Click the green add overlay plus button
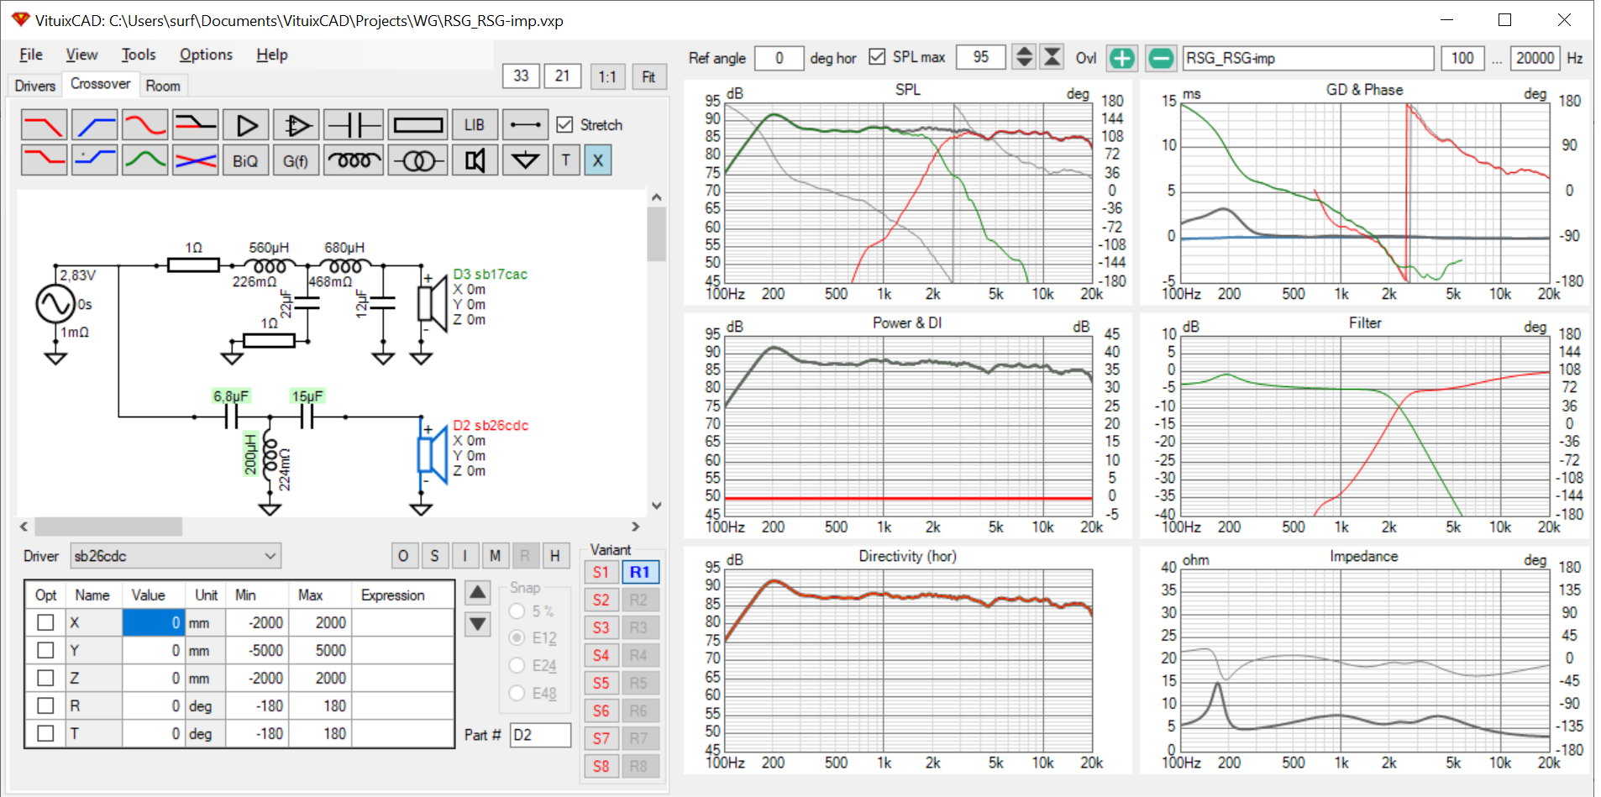The image size is (1601, 797). point(1121,58)
